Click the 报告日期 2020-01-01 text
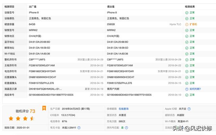216x135 pixels. click(x=17, y=128)
